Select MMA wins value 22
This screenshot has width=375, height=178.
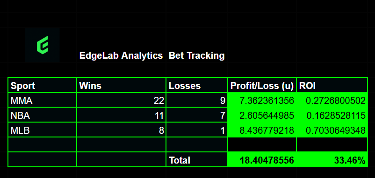[121, 100]
